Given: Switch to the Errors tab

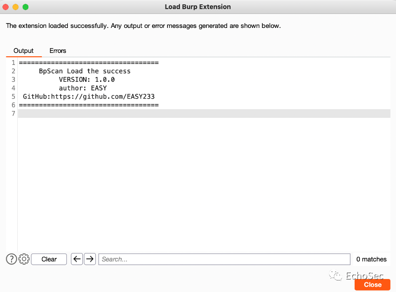Looking at the screenshot, I should (58, 51).
